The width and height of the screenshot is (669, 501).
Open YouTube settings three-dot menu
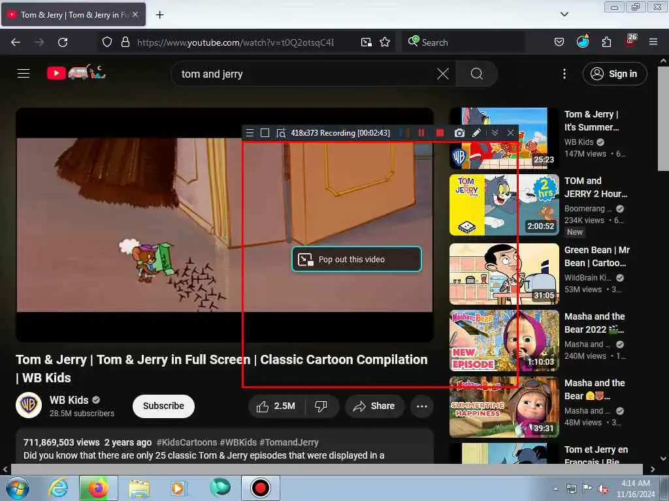564,74
